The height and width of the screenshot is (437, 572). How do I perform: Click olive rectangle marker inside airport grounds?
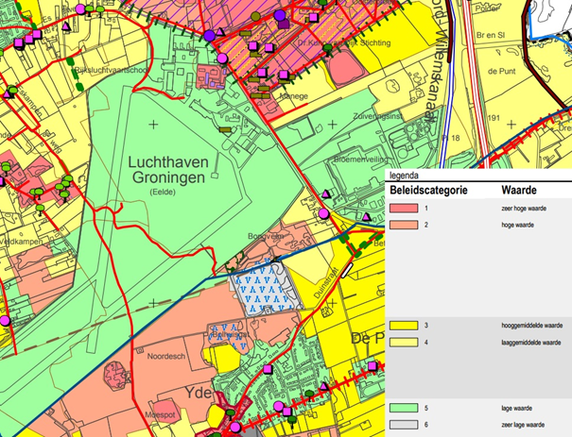[x=225, y=129]
